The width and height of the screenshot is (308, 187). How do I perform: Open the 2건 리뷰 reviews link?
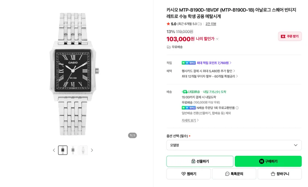[x=211, y=24]
